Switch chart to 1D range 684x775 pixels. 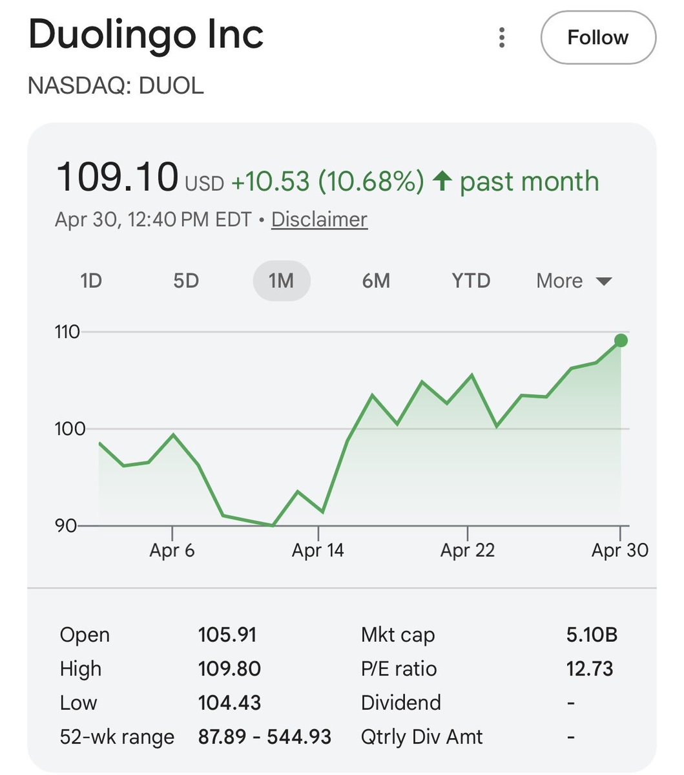(91, 281)
